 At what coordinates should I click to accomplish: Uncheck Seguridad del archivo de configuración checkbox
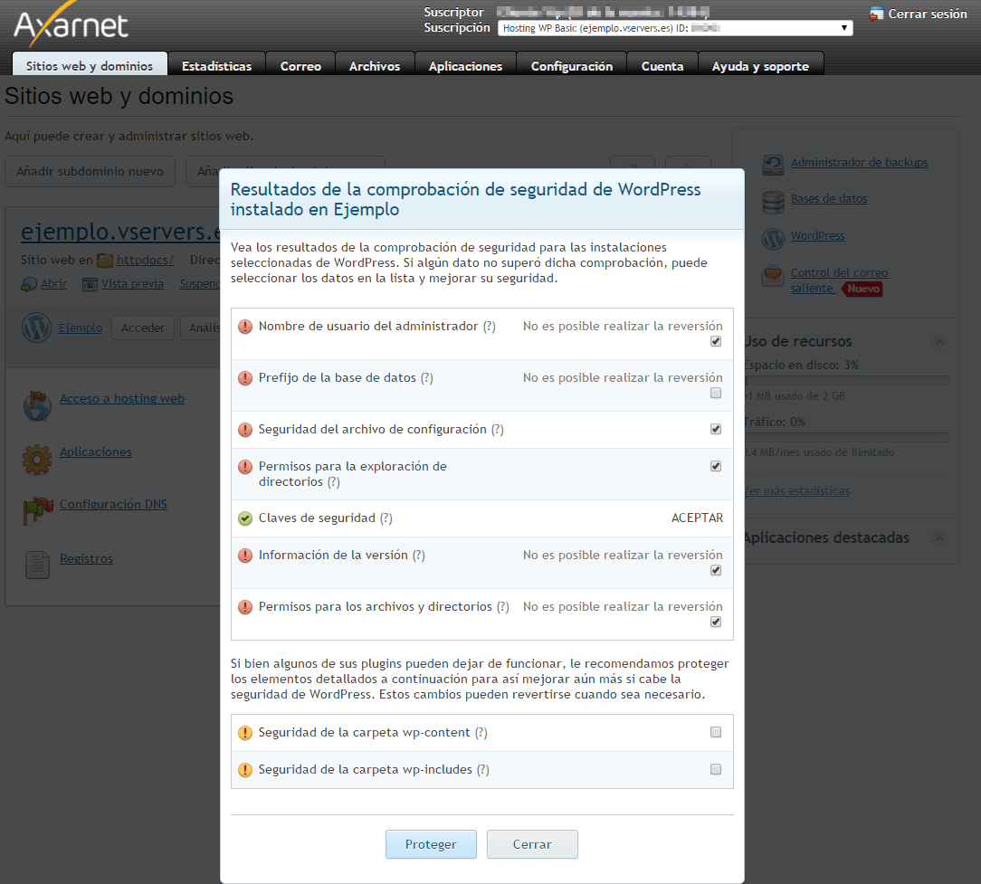(x=716, y=429)
